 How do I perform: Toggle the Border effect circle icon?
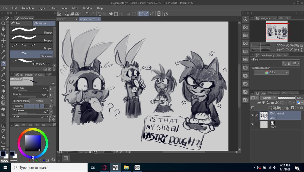tap(285, 63)
